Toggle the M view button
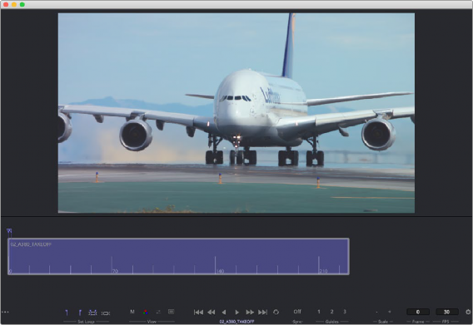Screen dimensions: 473x325 [132, 312]
